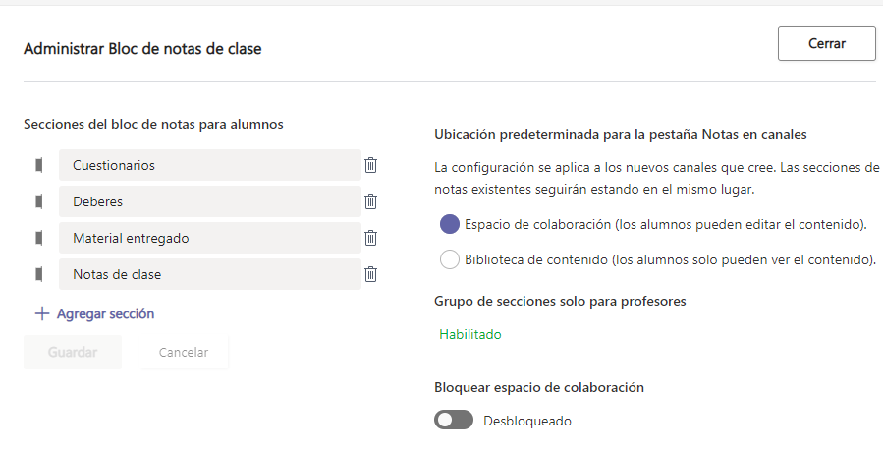
Task: Click the Cuestionarios section name field
Action: click(209, 165)
